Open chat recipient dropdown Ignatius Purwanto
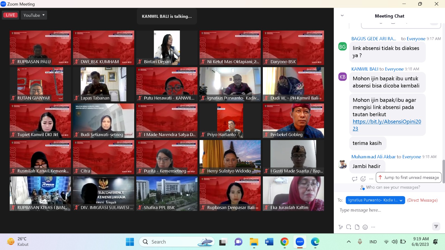 [375, 200]
